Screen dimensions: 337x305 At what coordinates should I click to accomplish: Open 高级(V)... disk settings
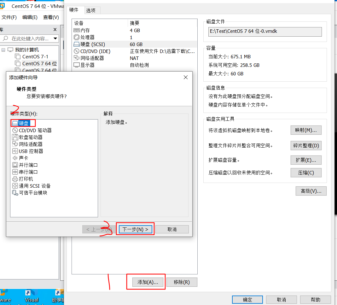[x=311, y=191]
